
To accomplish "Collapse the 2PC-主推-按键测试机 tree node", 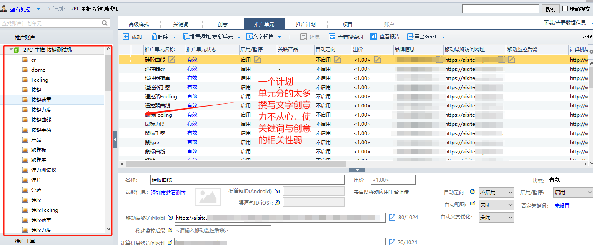I will [x=11, y=50].
